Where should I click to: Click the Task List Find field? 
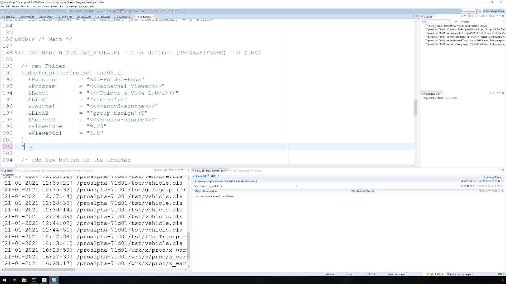[436, 22]
